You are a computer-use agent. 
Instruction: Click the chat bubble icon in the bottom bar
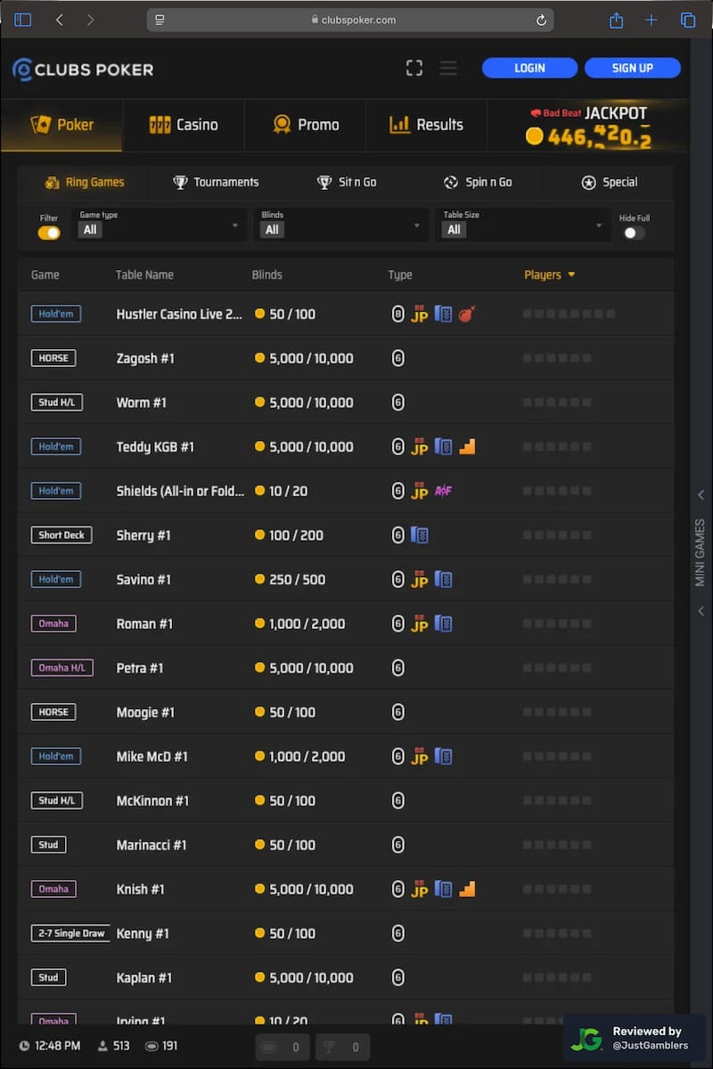pos(282,1047)
